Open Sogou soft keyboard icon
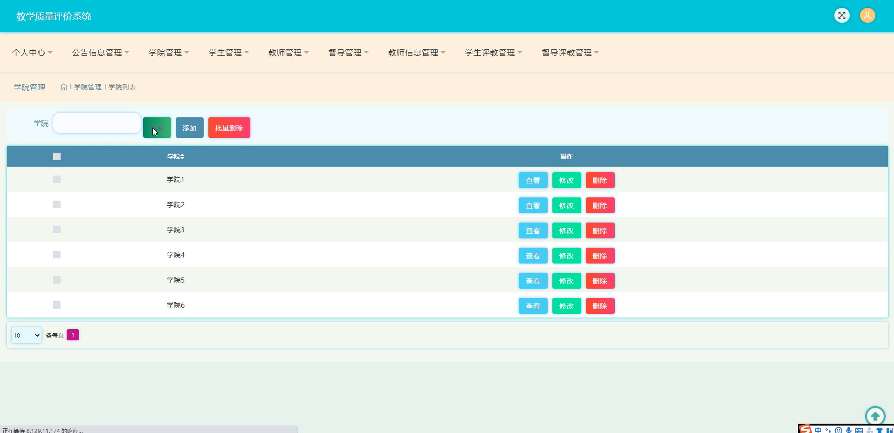894x433 pixels. (x=859, y=431)
